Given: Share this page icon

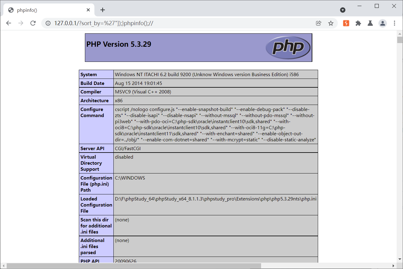Looking at the screenshot, I should (318, 23).
